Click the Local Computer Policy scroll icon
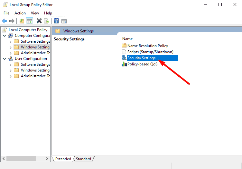 [5, 30]
